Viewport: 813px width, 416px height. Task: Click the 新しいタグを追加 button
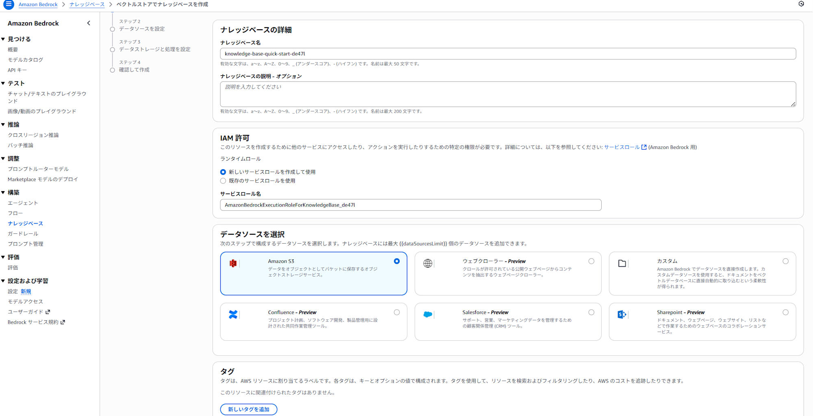[248, 409]
